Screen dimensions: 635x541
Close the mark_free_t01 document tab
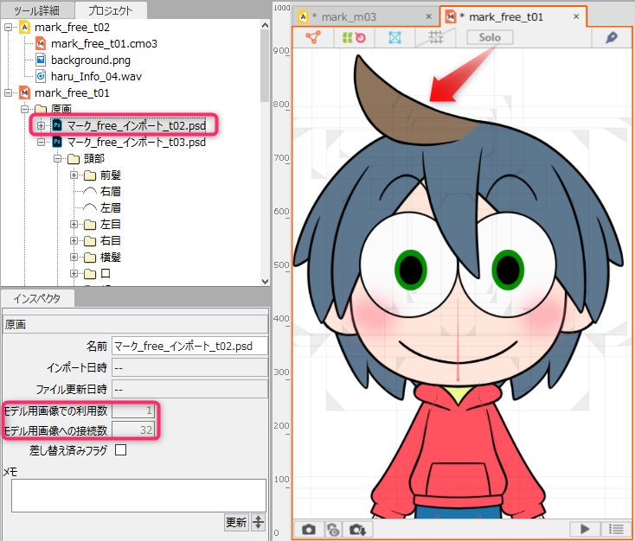click(x=576, y=16)
